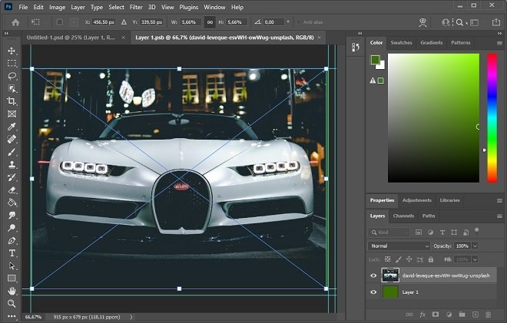Toggle maintain aspect ratio link between W and H
507x323 pixels.
(210, 22)
